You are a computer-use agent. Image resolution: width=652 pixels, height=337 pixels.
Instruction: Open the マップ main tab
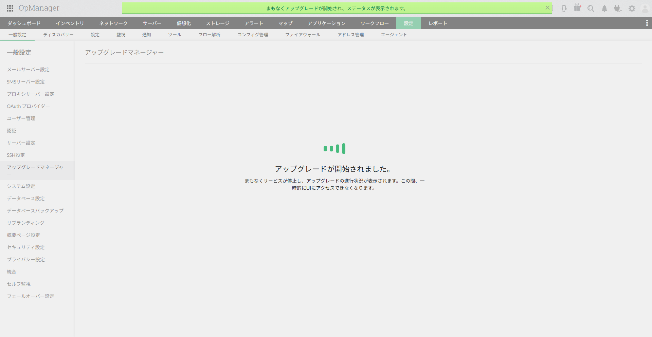click(286, 23)
